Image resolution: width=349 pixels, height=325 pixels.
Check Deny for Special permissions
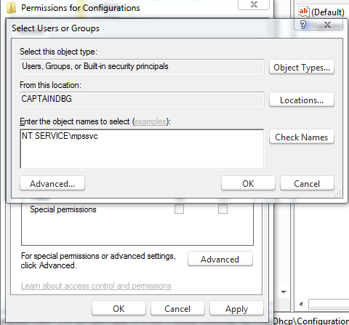point(222,209)
